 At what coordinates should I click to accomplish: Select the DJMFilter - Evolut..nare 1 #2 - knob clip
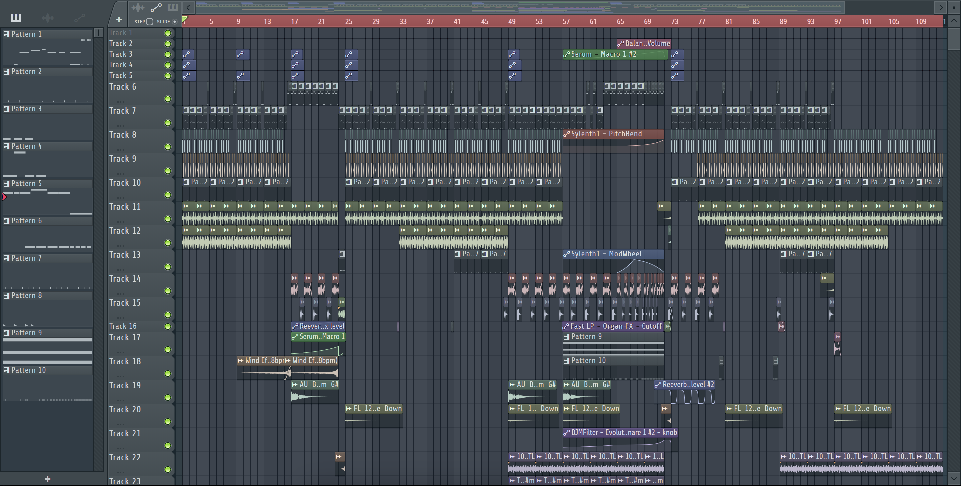tap(620, 439)
